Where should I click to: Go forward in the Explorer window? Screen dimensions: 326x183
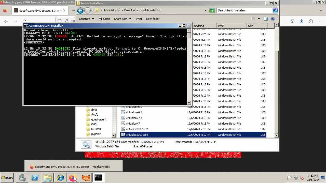87,10
